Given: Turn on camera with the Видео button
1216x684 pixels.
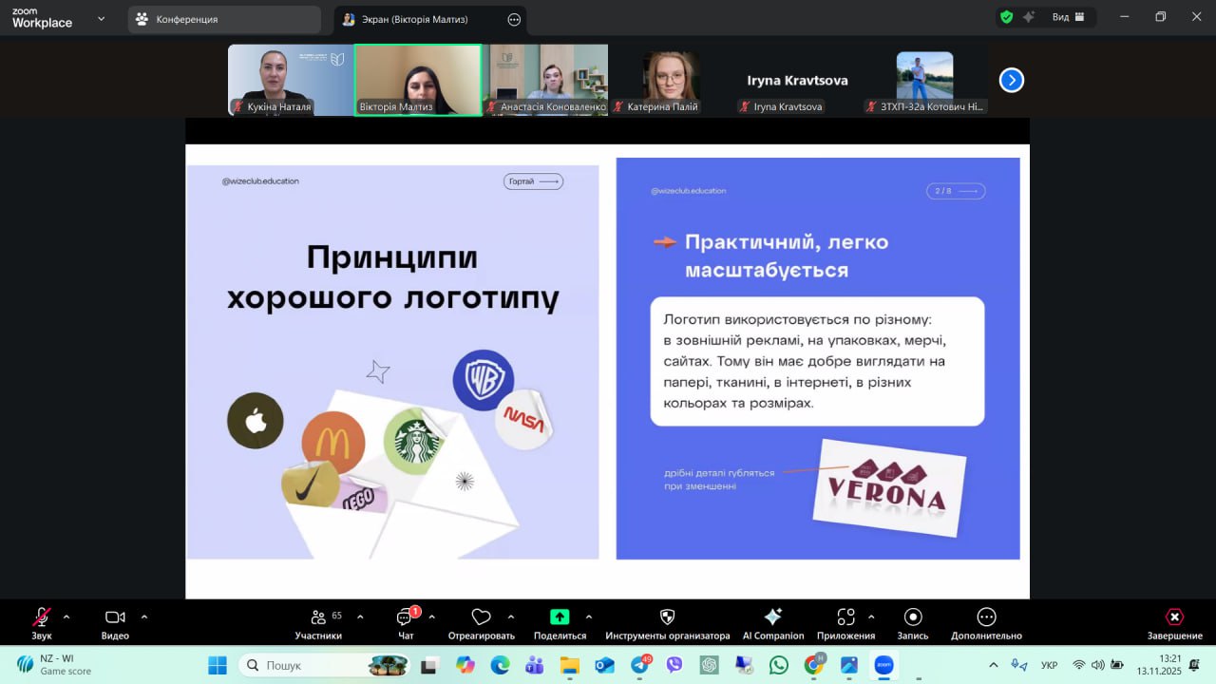Looking at the screenshot, I should pyautogui.click(x=115, y=617).
